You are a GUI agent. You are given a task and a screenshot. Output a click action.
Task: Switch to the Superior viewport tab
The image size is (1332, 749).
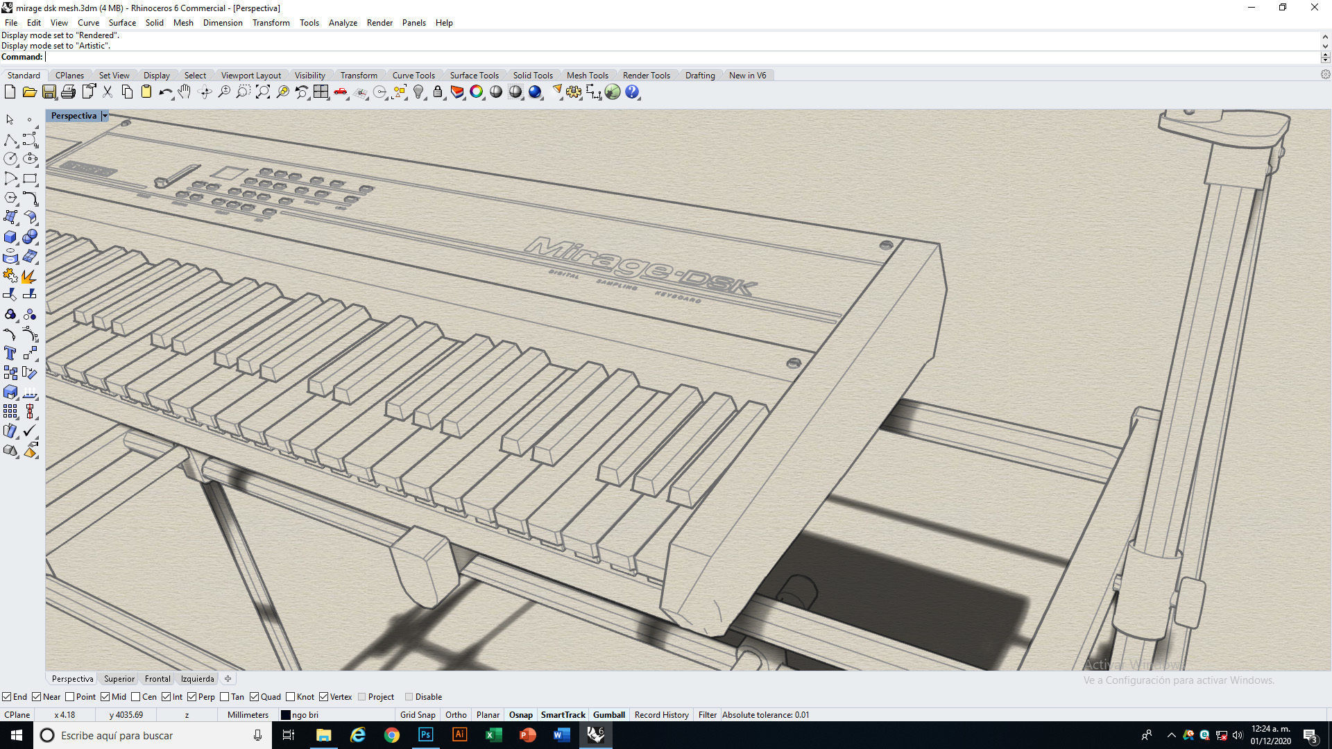click(119, 679)
